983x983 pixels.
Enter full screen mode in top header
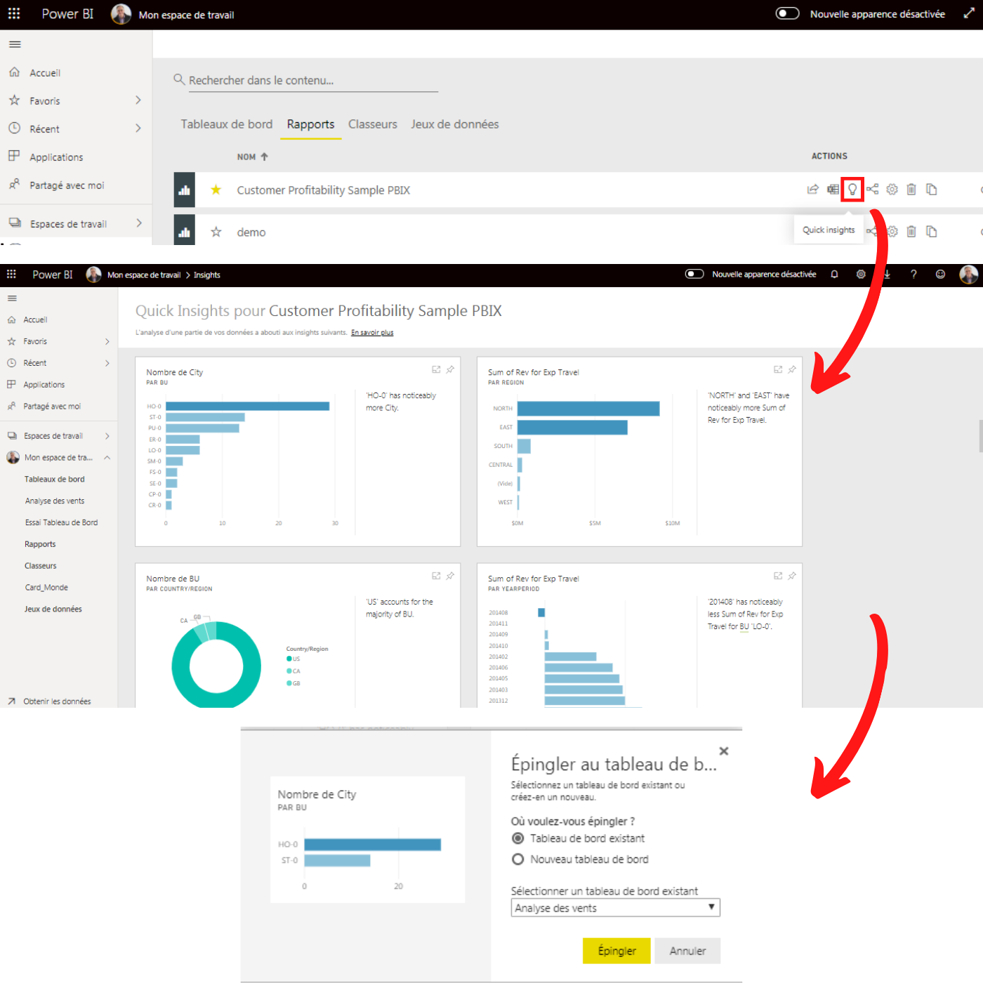[968, 13]
